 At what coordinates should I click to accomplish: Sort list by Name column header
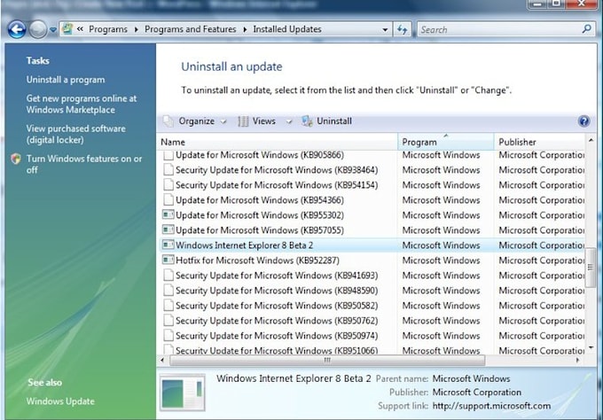tap(278, 142)
